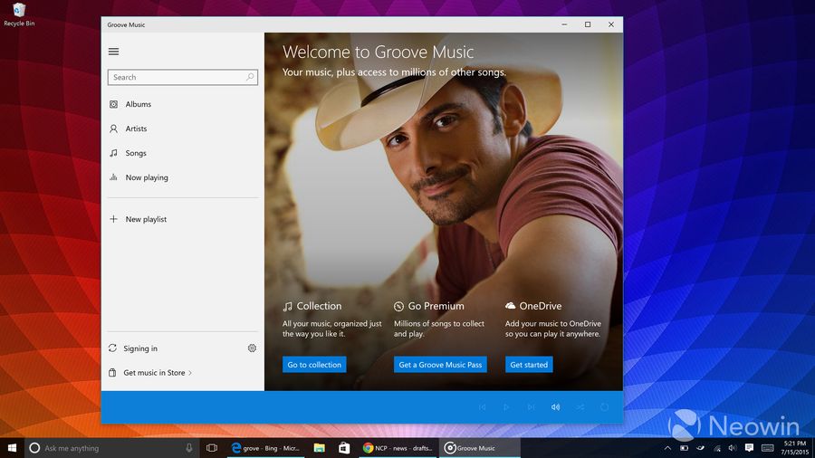Image resolution: width=815 pixels, height=458 pixels.
Task: Switch to the Chrome NCP news drafts window
Action: tap(398, 448)
